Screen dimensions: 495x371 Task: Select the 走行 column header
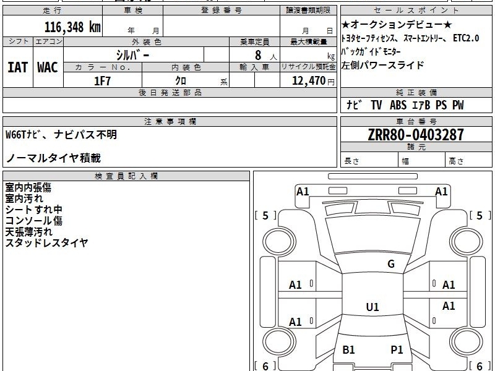[x=53, y=11]
